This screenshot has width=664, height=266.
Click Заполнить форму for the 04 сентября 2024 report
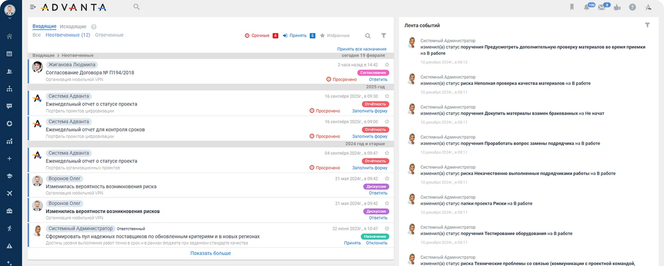click(x=369, y=168)
